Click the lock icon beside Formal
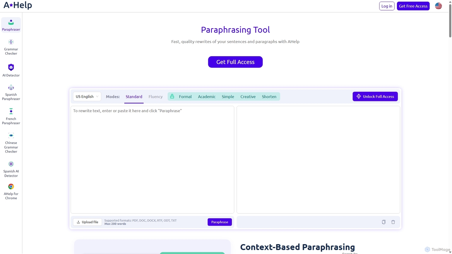 (x=172, y=96)
